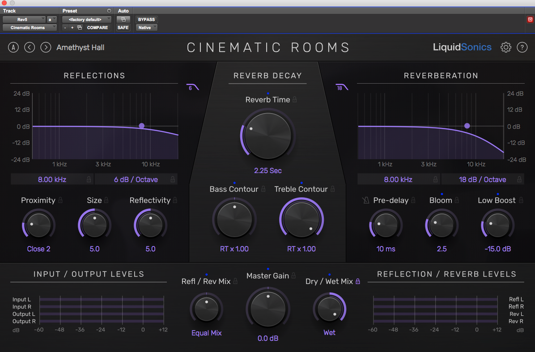Viewport: 535px width, 352px height.
Task: Click the Treble Contour knob
Action: pos(301,219)
